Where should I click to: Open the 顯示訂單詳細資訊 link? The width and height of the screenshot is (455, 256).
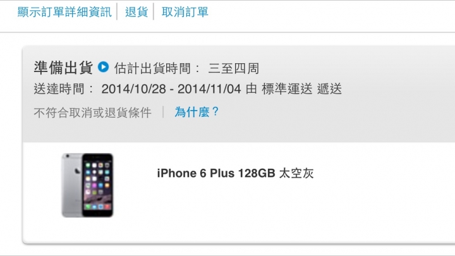click(64, 12)
